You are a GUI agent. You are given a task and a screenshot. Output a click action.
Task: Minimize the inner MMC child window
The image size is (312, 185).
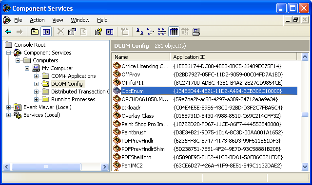288,20
